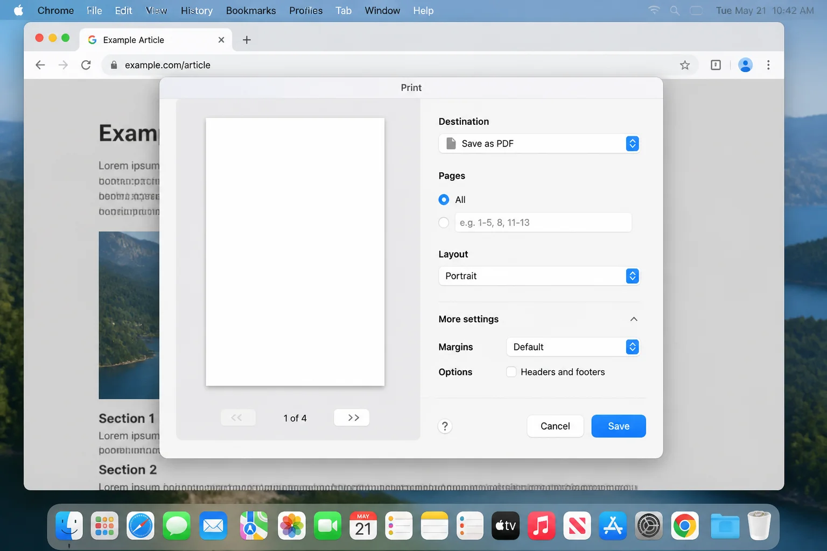Viewport: 827px width, 551px height.
Task: Click the previous preview page button
Action: (x=238, y=418)
